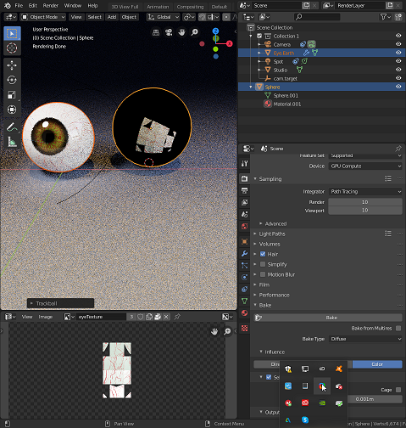Set the Render samples field
Viewport: 406px width, 428px height.
[x=365, y=202]
